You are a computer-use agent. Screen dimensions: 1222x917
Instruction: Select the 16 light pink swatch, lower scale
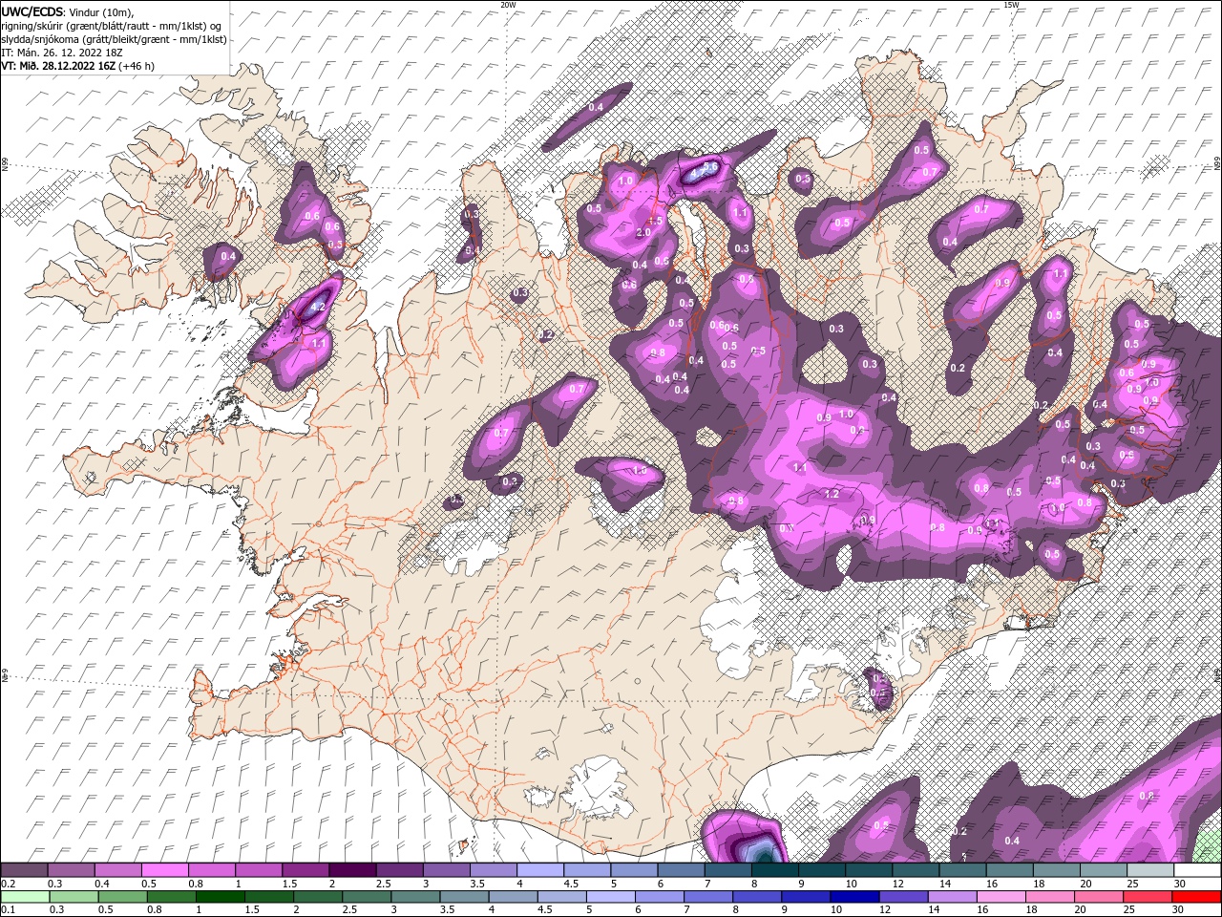coord(1001,897)
